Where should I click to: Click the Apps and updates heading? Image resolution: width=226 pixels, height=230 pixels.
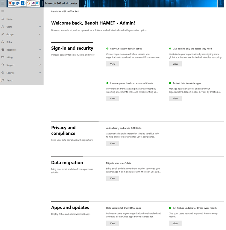click(70, 208)
